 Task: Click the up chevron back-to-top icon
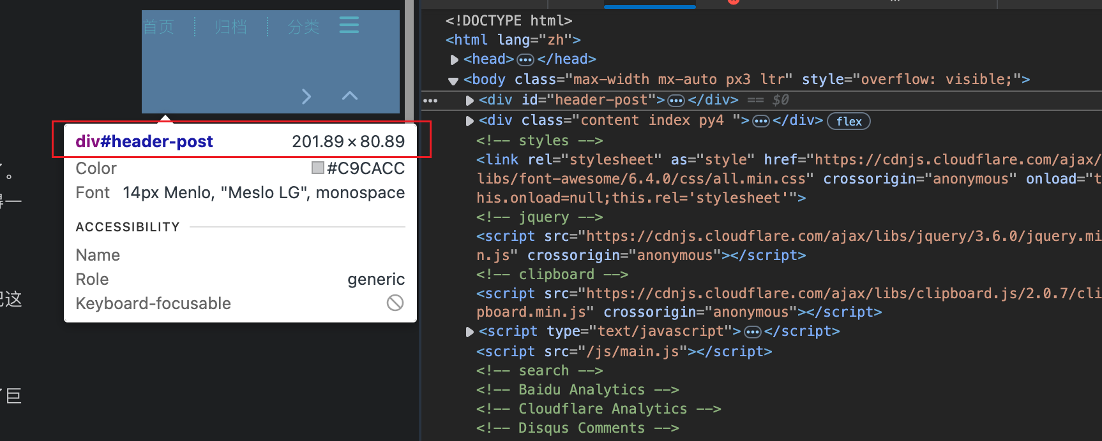click(x=349, y=96)
